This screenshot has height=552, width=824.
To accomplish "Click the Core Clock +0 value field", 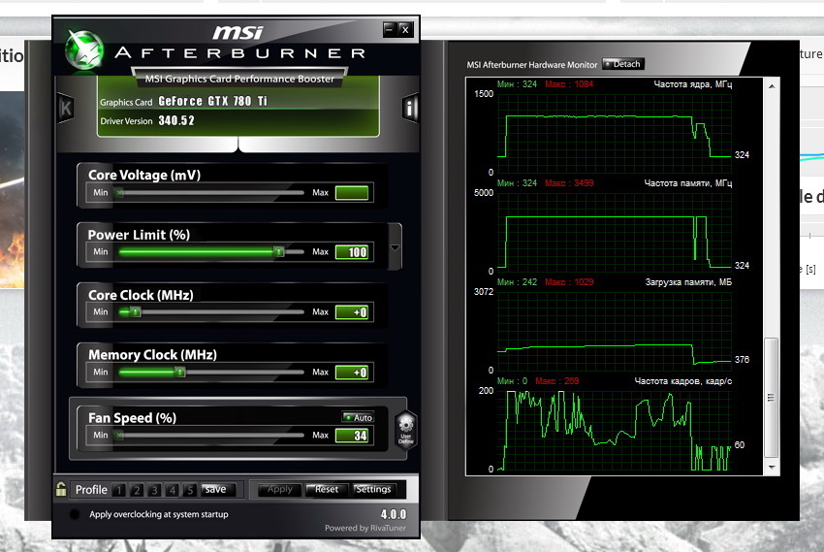I will tap(352, 312).
